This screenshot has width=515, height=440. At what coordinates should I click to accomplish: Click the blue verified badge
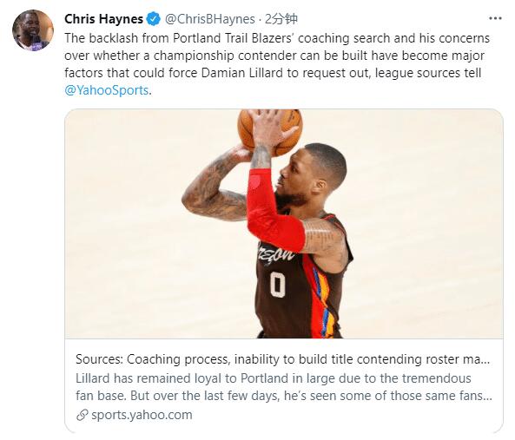click(153, 19)
